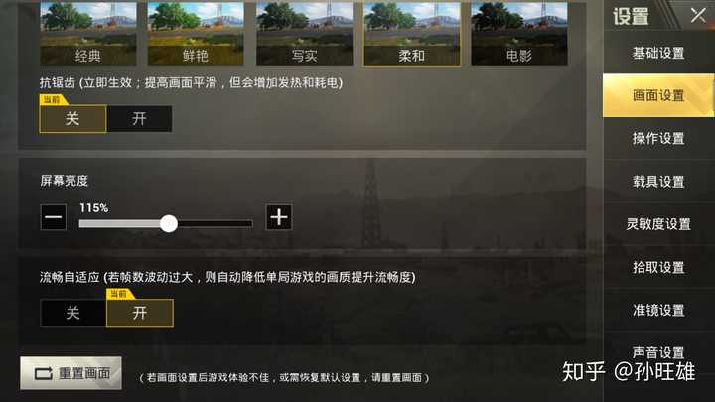
Task: Click the minus brightness decrease icon
Action: 54,217
